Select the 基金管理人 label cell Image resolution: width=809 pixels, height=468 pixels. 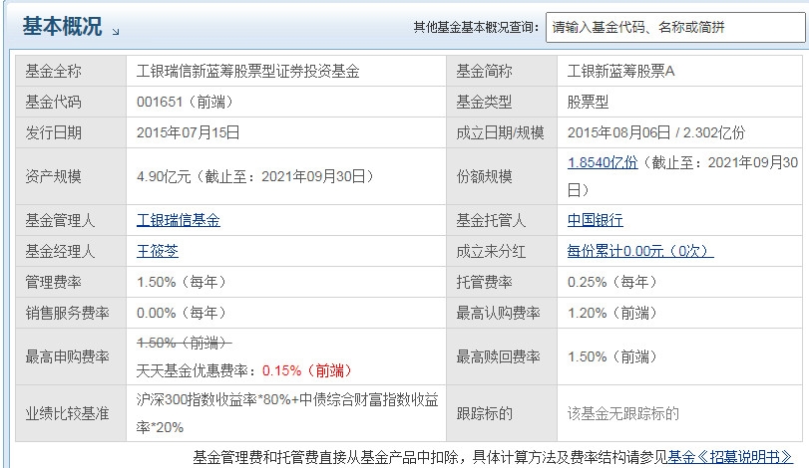(71, 220)
